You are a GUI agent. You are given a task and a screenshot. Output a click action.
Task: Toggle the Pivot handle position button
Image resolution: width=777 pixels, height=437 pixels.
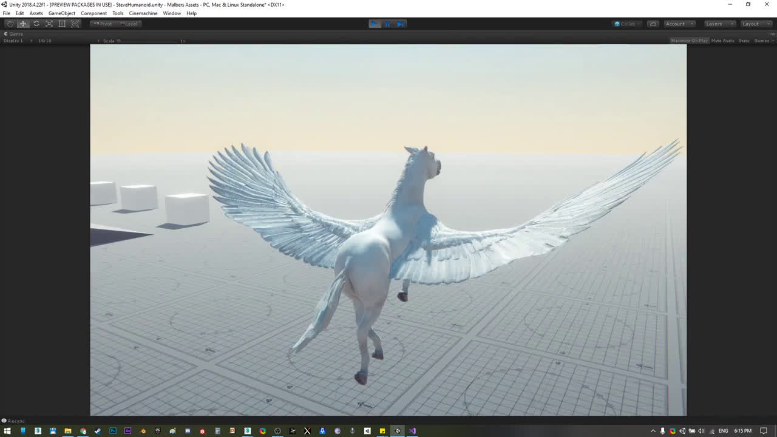click(x=103, y=24)
